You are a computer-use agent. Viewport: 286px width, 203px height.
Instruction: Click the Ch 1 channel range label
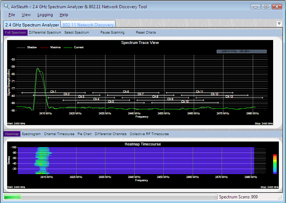pos(53,91)
